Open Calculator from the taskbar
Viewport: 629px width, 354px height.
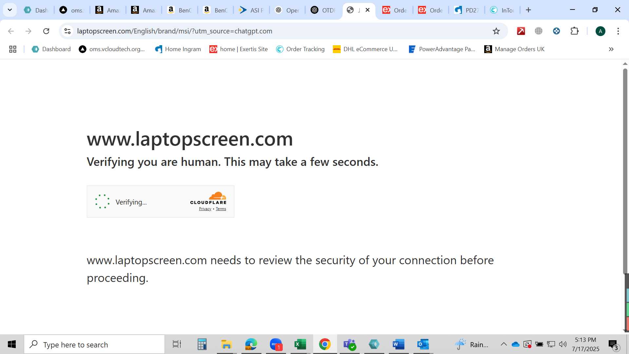click(x=202, y=344)
